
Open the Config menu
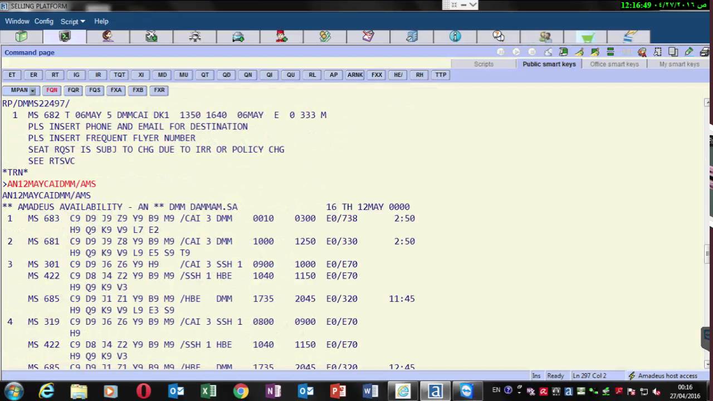coord(44,21)
